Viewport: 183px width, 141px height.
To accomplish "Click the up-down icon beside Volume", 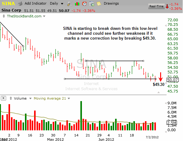I will (11, 98).
